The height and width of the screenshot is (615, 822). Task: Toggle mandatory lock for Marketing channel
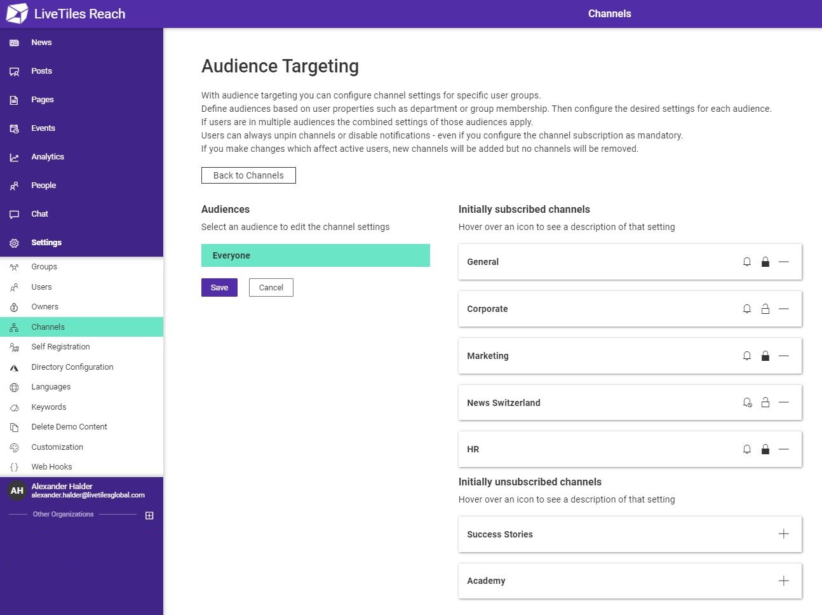[765, 356]
